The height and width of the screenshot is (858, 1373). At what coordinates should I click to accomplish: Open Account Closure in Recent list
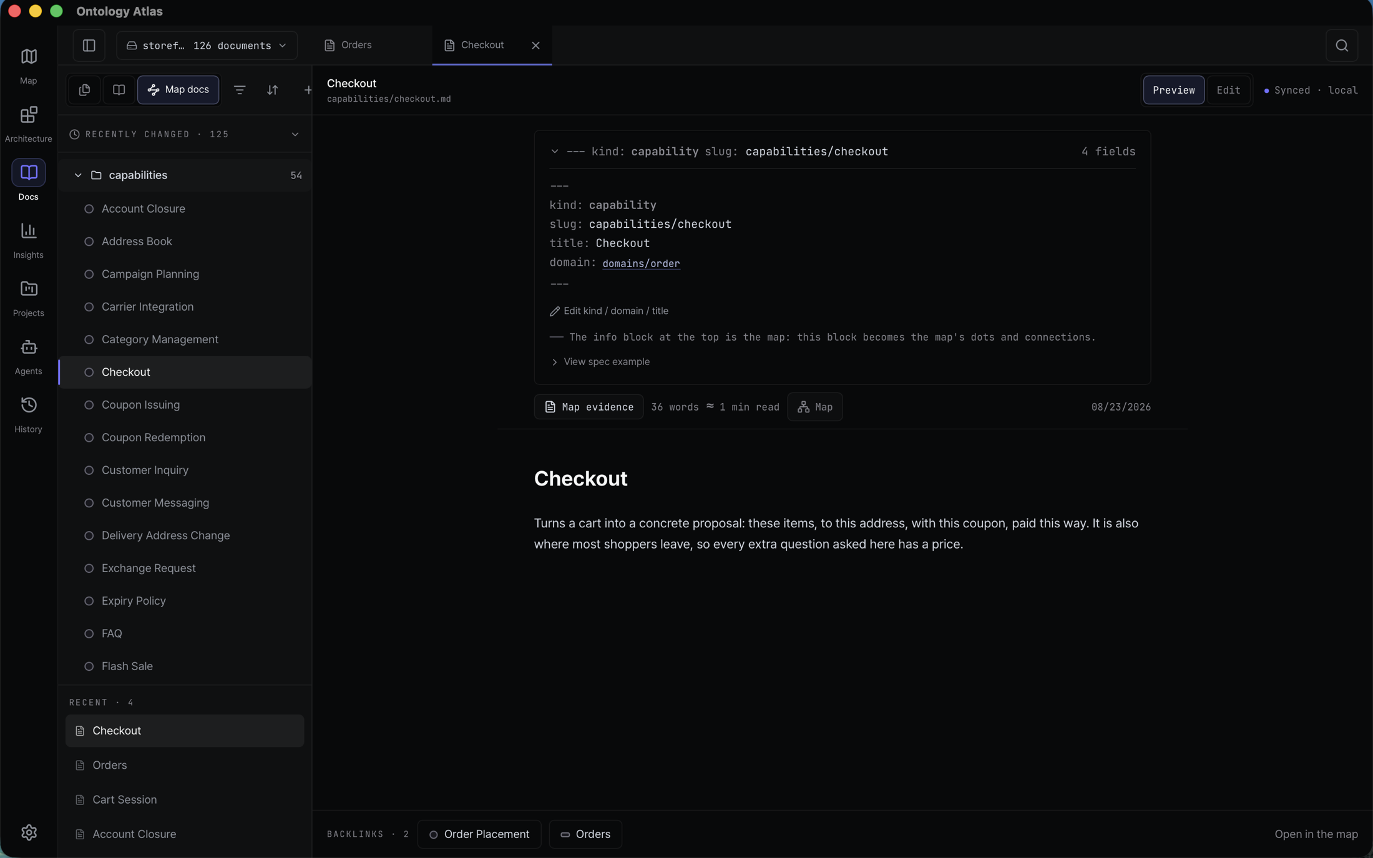click(185, 834)
